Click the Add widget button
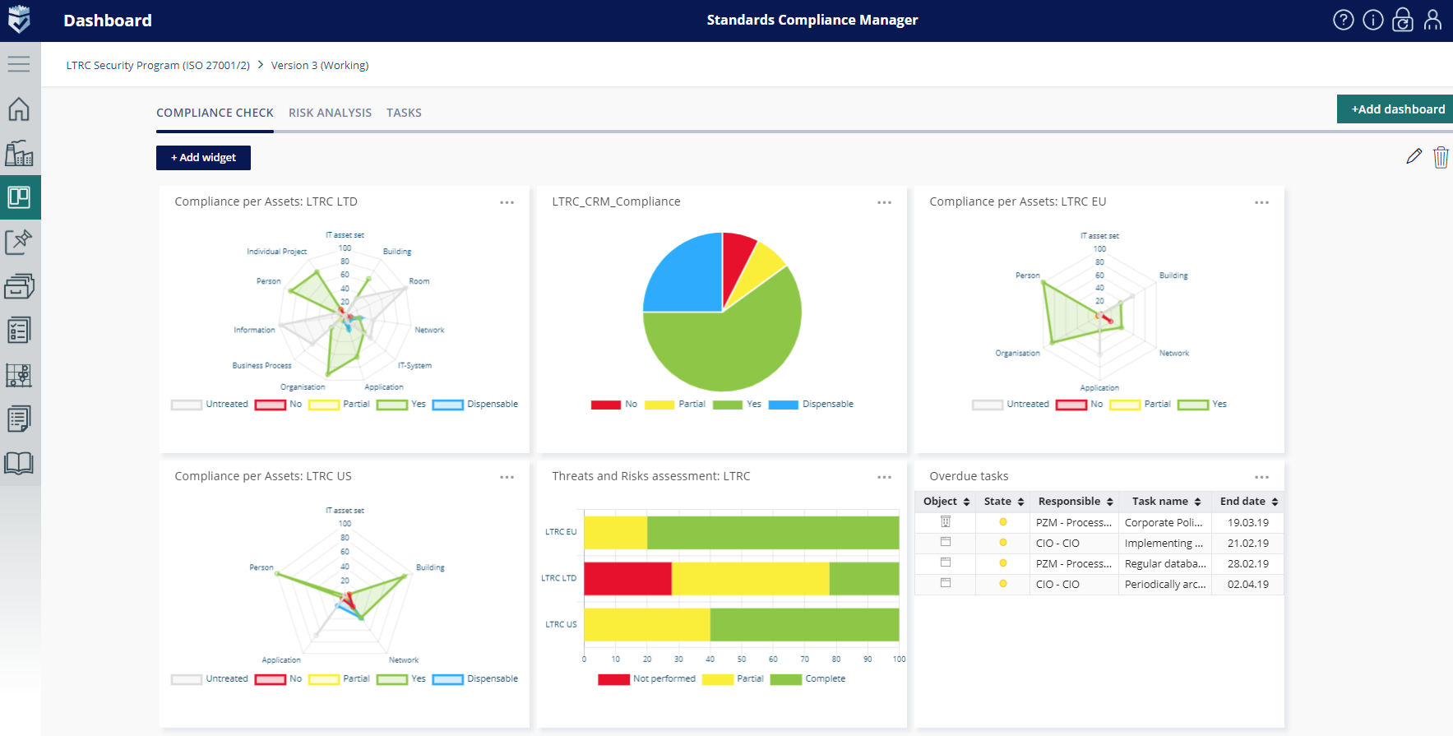The height and width of the screenshot is (736, 1453). coord(203,158)
